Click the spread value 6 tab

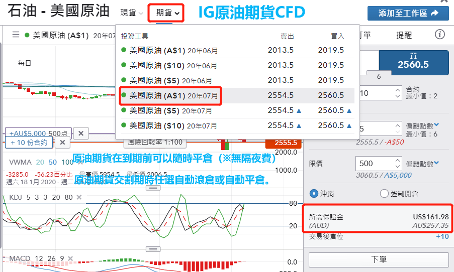(379, 76)
